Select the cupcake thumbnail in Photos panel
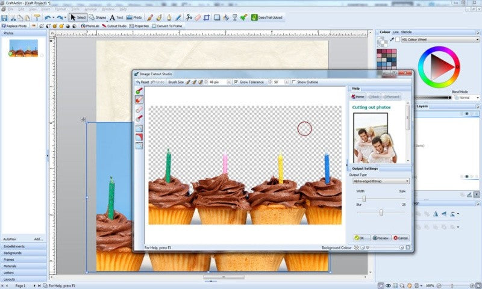This screenshot has height=289, width=482. pyautogui.click(x=23, y=48)
